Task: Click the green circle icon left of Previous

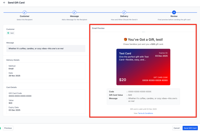Action: (0, 128)
